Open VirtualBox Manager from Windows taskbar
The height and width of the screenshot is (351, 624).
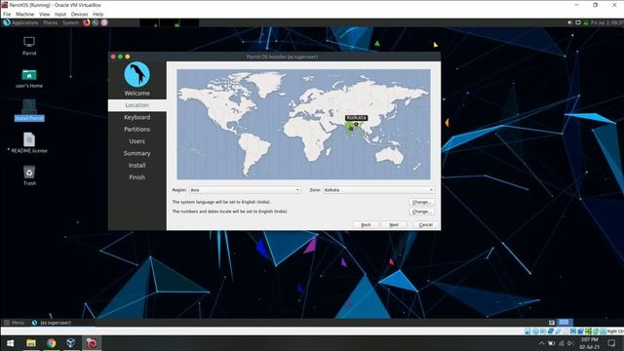coord(71,343)
